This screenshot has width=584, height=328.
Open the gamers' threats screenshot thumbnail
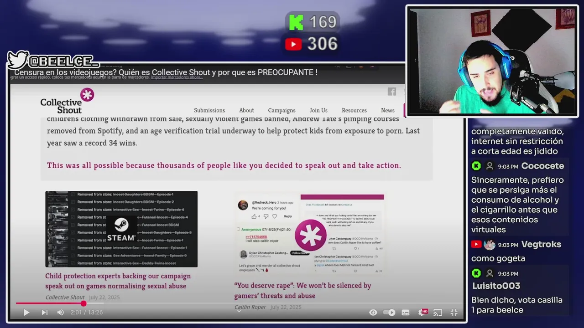[x=310, y=234]
